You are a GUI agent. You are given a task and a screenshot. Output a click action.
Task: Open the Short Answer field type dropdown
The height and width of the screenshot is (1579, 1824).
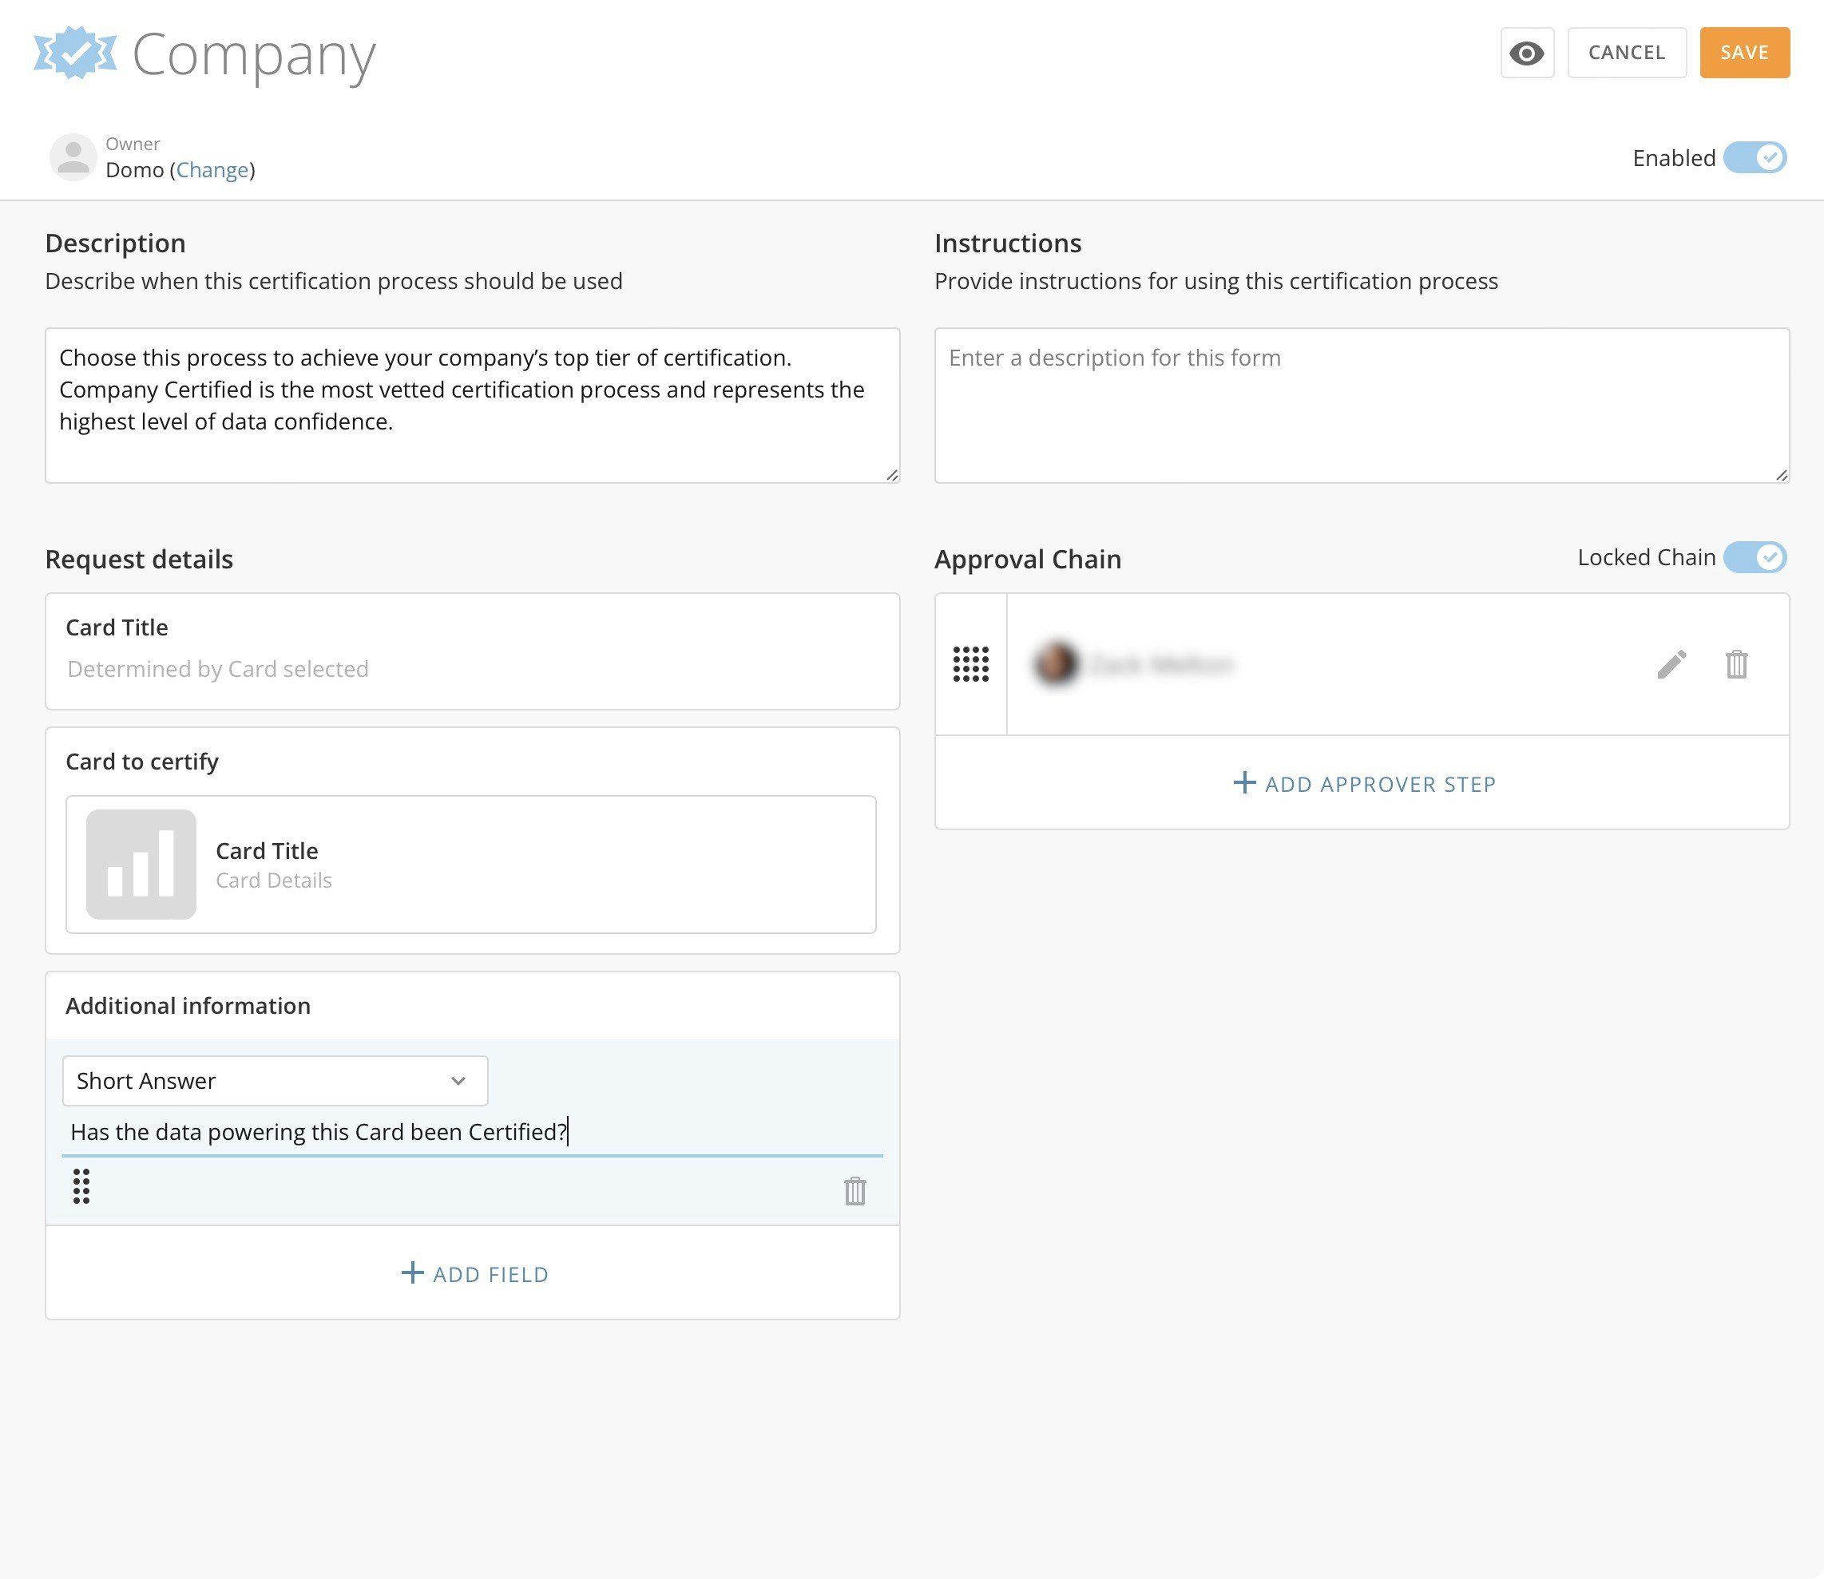pos(274,1080)
